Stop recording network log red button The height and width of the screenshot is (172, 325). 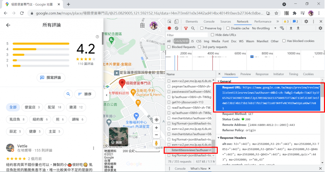tap(169, 28)
